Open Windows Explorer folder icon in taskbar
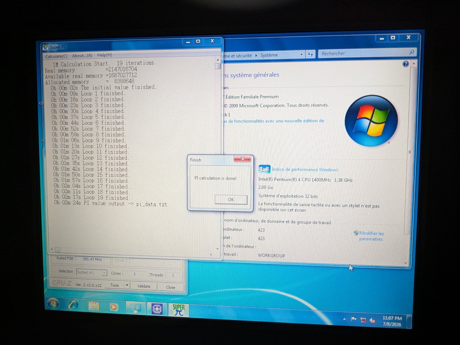The height and width of the screenshot is (345, 460). 94,306
